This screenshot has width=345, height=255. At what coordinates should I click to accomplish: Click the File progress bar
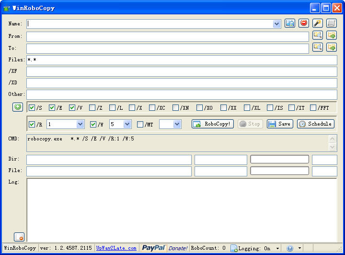279,171
